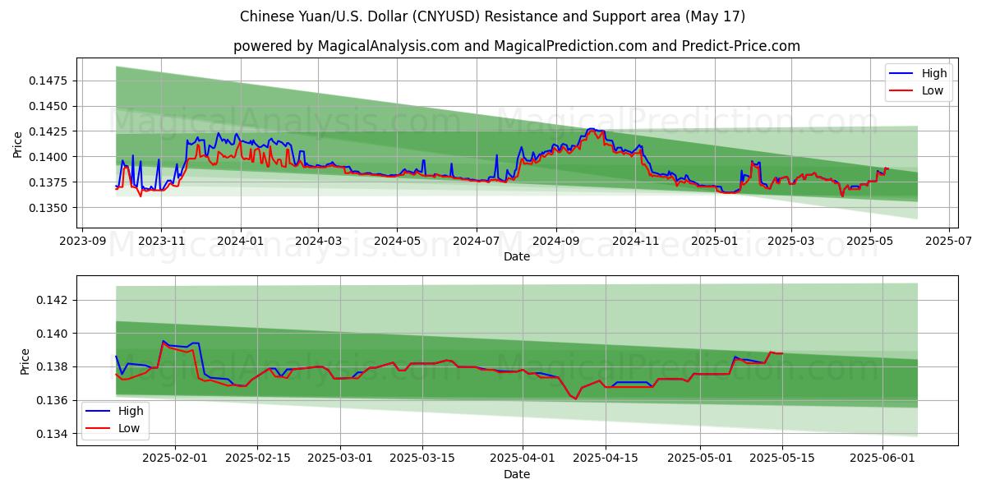Viewport: 986px width, 493px height.
Task: Click the 2024-03 date tick label
Action: (318, 242)
